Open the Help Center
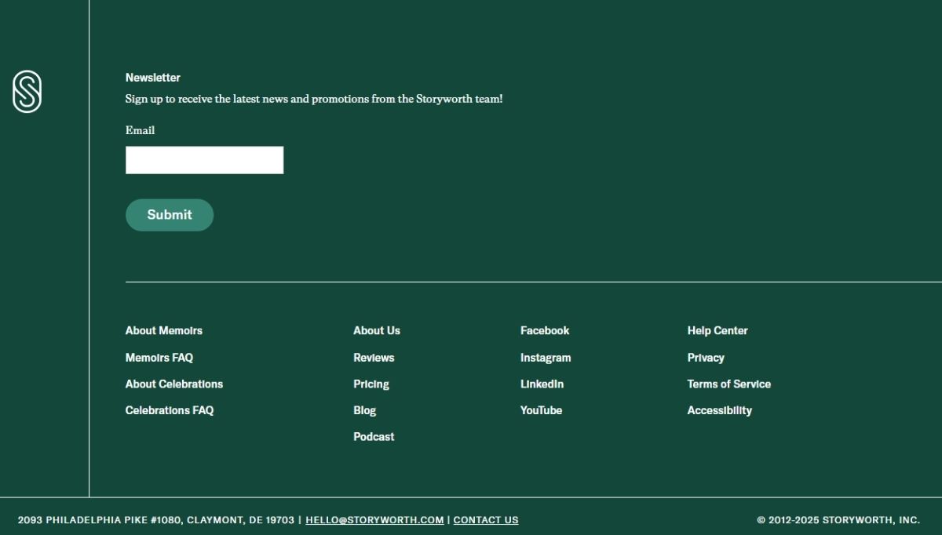This screenshot has width=942, height=535. pos(717,331)
